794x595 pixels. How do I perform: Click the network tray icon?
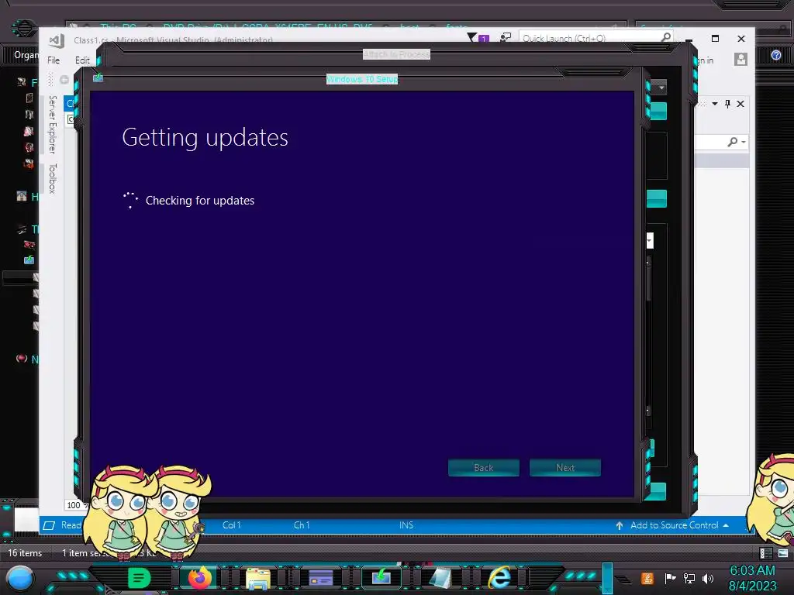point(689,578)
